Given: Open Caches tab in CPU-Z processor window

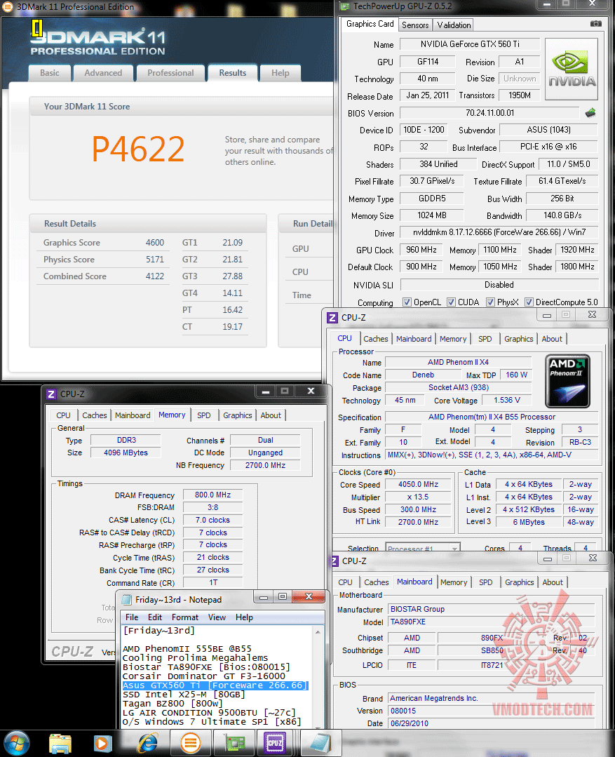Looking at the screenshot, I should tap(376, 339).
